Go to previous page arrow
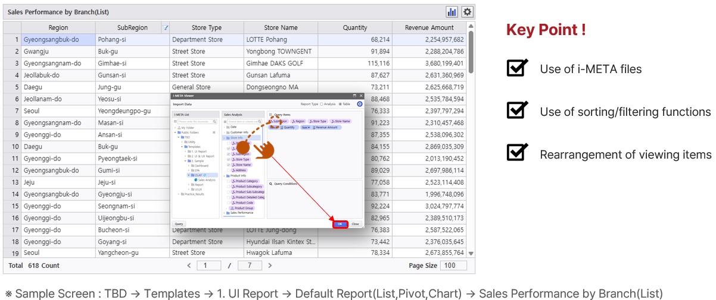The width and height of the screenshot is (716, 300). [x=189, y=266]
